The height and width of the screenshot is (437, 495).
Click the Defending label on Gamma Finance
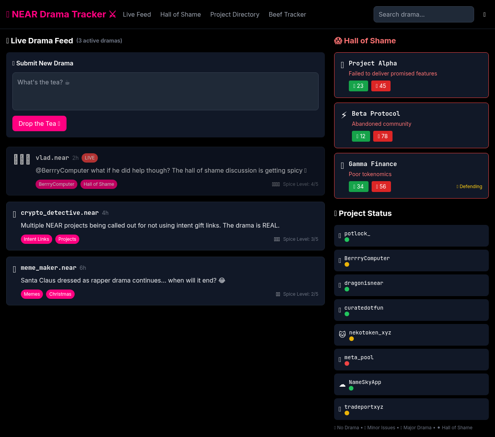(x=469, y=187)
